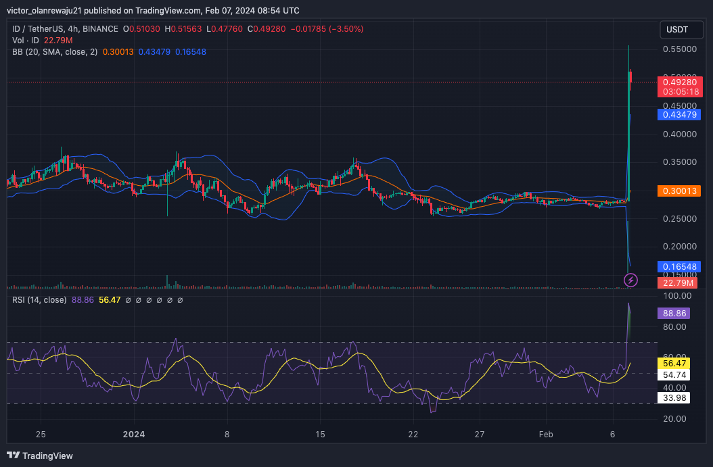This screenshot has height=467, width=713.
Task: Click the 0.55000 price scale level
Action: (x=680, y=49)
